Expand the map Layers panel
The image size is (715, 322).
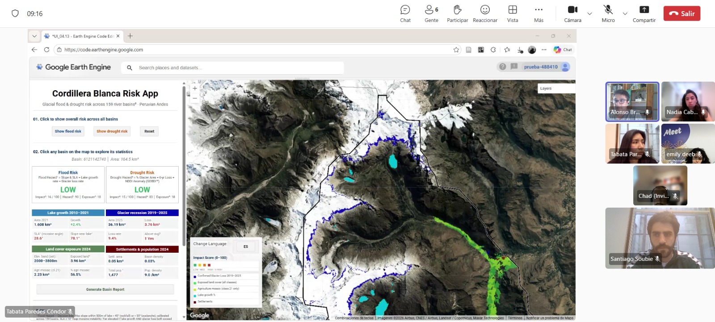point(555,88)
